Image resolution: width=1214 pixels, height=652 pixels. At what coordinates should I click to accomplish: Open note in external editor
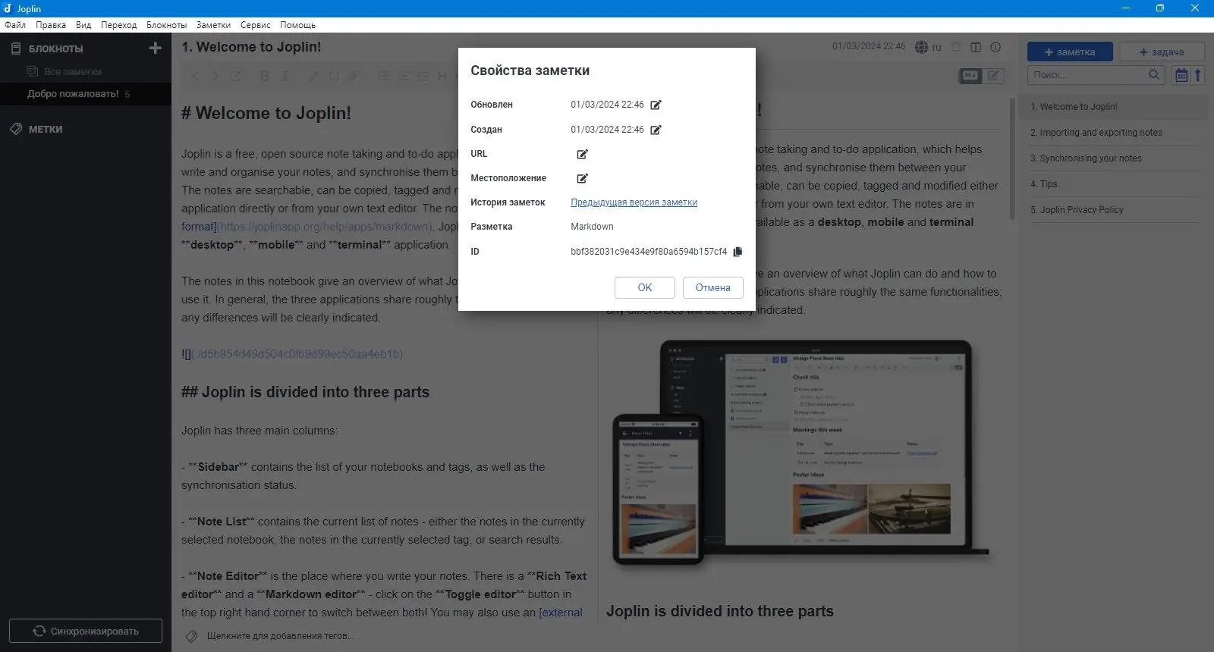coord(235,76)
